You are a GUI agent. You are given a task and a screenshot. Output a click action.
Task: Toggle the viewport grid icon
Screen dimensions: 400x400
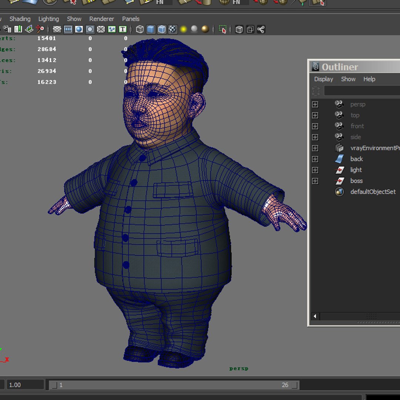tap(57, 29)
